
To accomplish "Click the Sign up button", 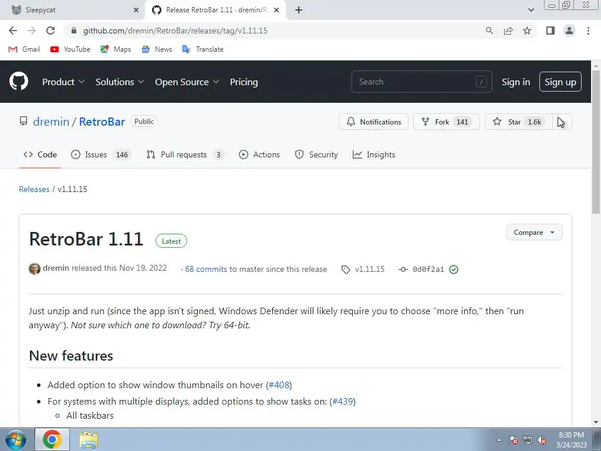I will [560, 82].
